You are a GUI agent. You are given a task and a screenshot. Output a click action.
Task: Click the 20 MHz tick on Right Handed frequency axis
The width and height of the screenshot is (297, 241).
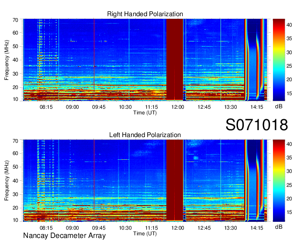[15, 87]
